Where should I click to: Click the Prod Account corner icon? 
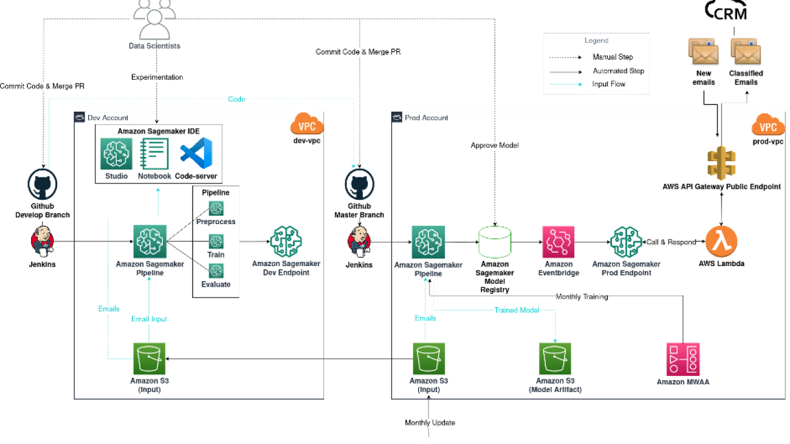click(397, 117)
